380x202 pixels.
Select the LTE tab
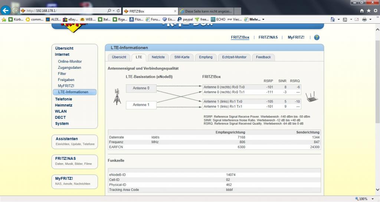139,57
